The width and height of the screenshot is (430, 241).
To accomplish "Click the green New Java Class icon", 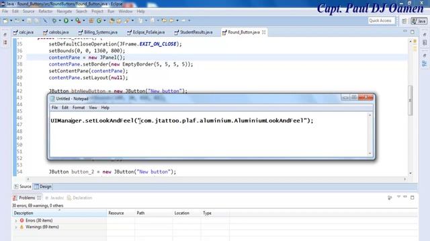I will coord(99,21).
